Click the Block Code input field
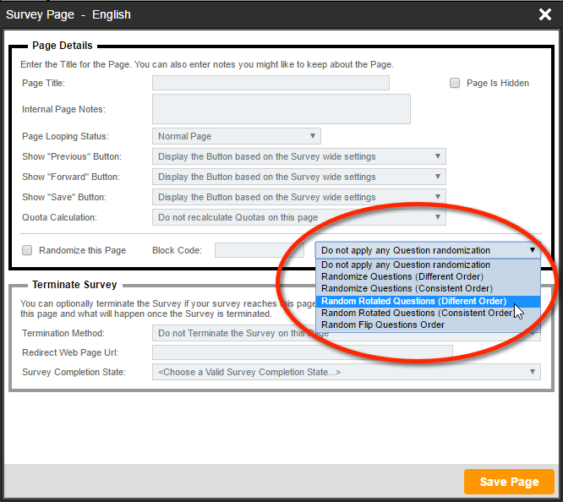The height and width of the screenshot is (502, 563). [259, 250]
